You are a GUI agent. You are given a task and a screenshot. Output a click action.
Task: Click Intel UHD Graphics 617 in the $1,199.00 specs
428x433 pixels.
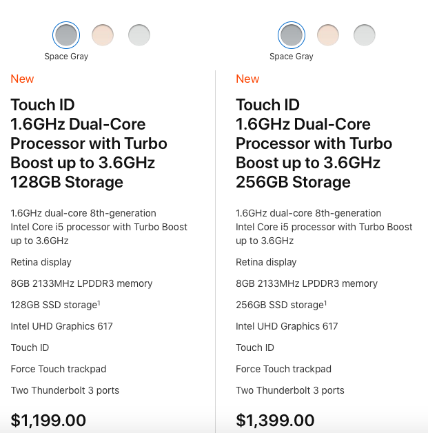[x=61, y=326]
